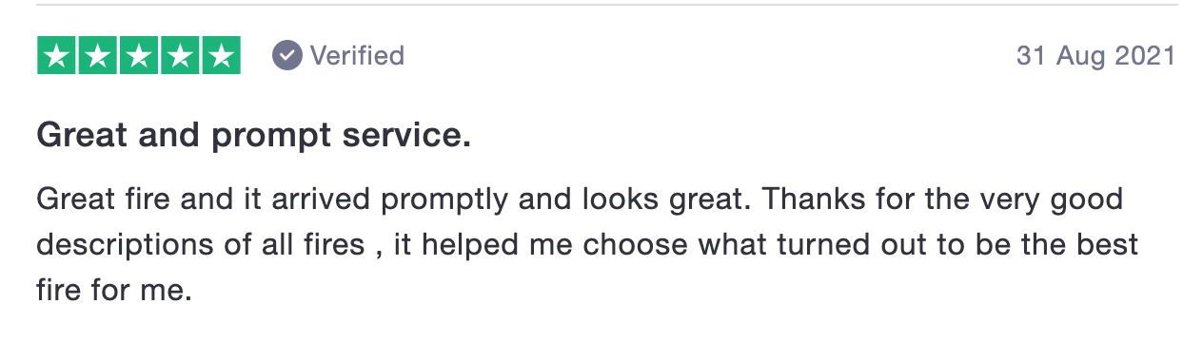Click the first green rating star
The height and width of the screenshot is (342, 1203).
tap(56, 56)
